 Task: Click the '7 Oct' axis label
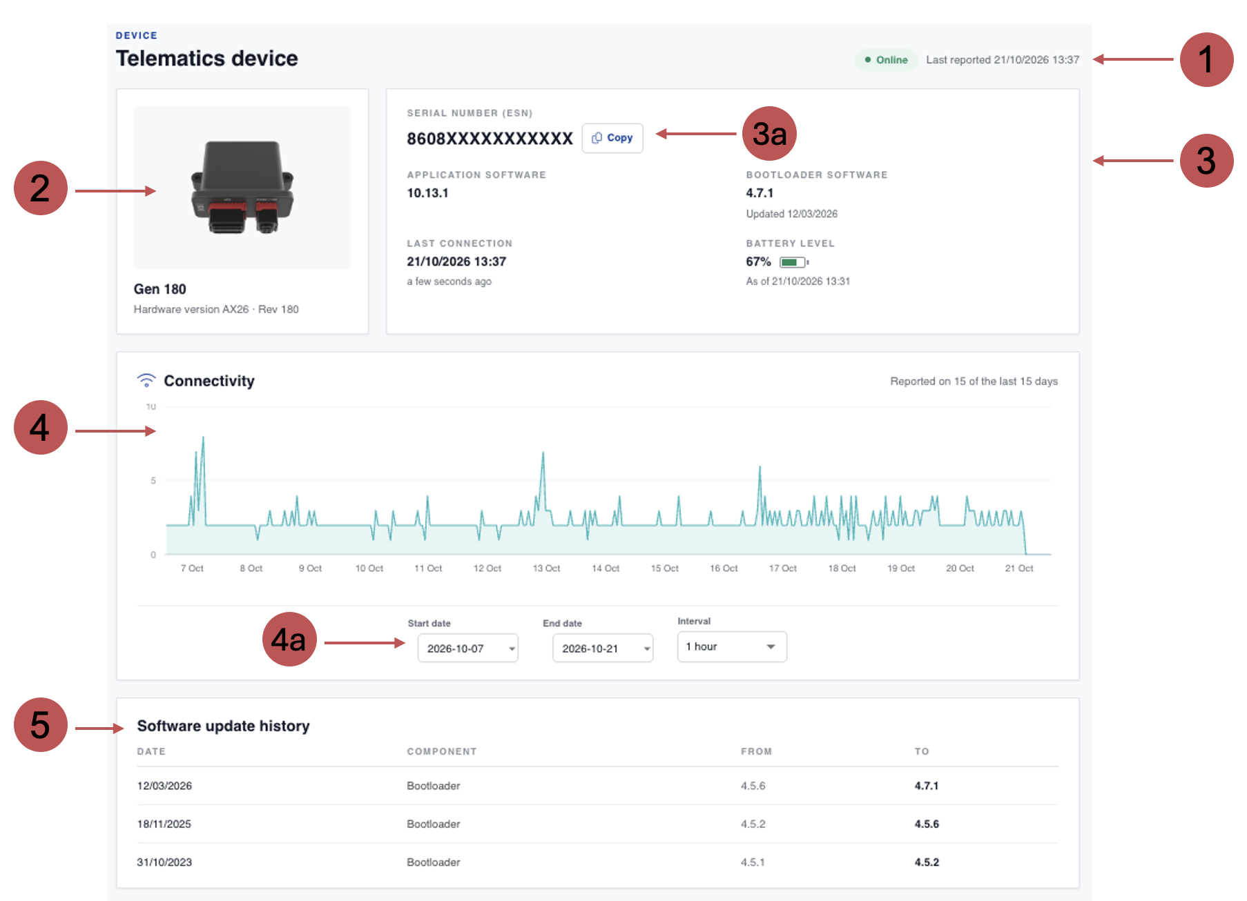tap(192, 568)
